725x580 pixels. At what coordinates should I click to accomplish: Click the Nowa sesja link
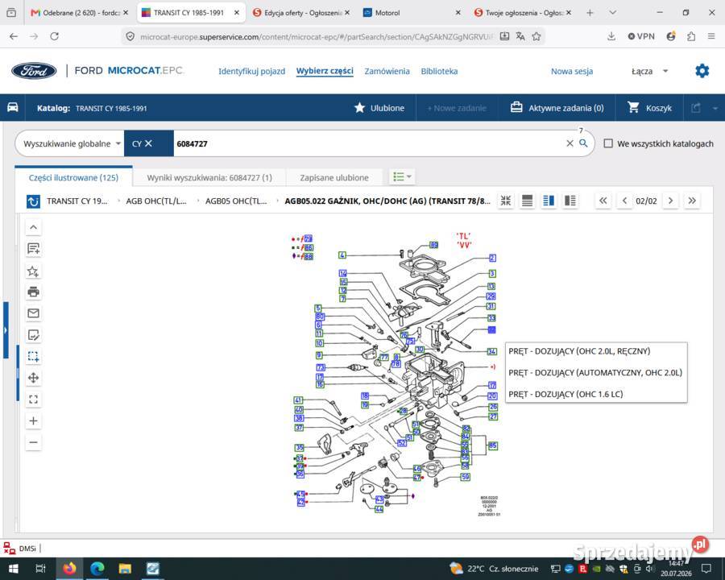[x=572, y=71]
